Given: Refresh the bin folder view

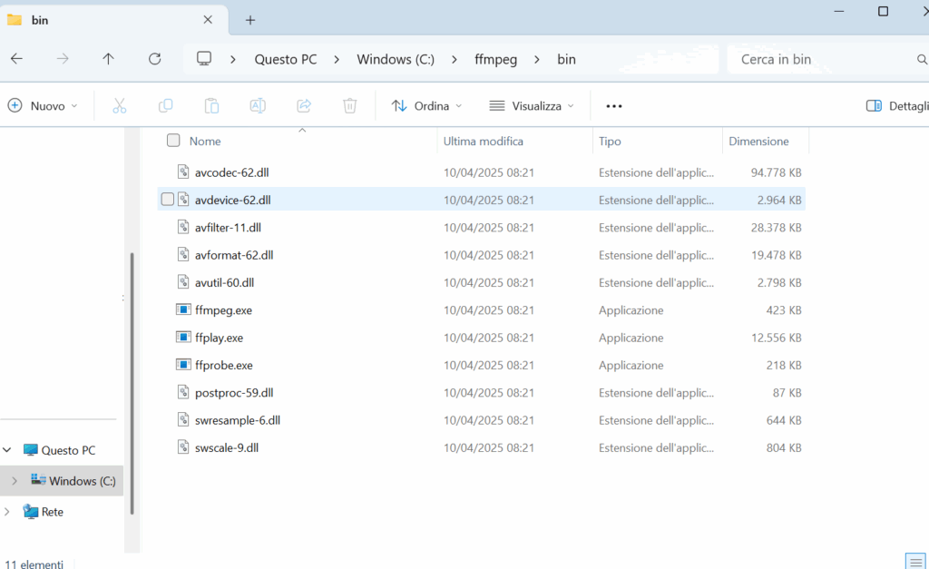Looking at the screenshot, I should [154, 59].
